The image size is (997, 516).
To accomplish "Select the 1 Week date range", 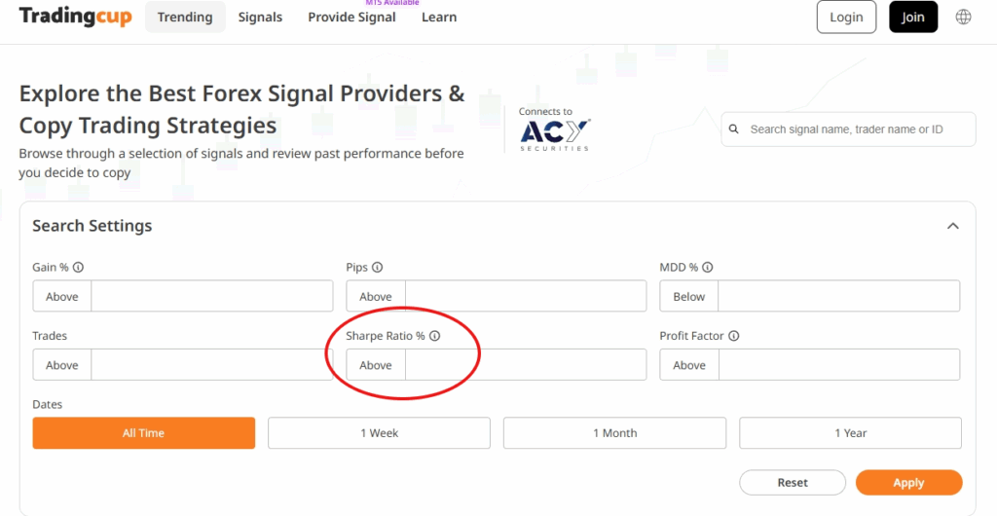I will (x=380, y=433).
